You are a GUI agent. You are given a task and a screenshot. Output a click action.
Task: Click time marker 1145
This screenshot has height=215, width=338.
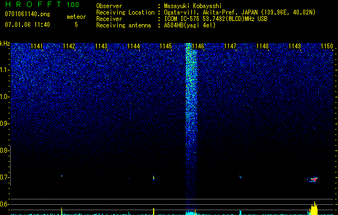click(x=166, y=46)
